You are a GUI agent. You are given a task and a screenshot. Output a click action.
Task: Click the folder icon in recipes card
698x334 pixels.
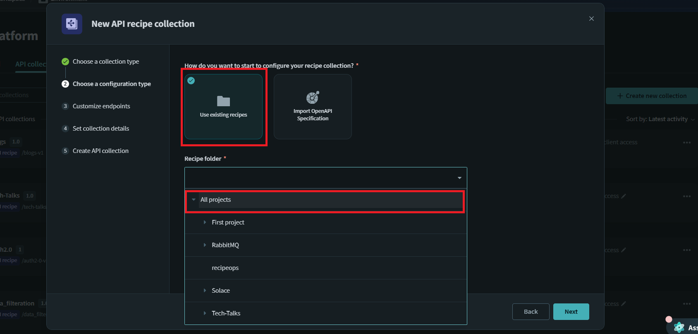tap(223, 101)
